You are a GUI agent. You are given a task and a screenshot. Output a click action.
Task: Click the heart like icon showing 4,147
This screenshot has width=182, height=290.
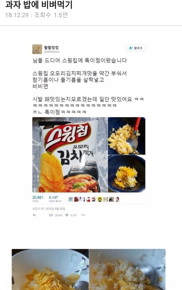(67, 215)
